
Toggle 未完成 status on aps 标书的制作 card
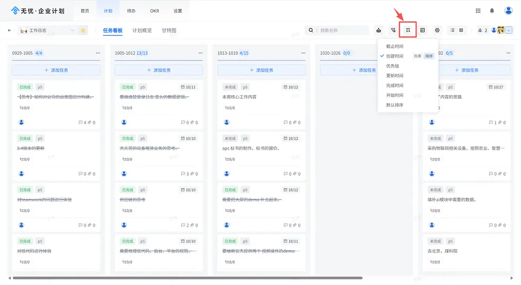[x=230, y=138]
